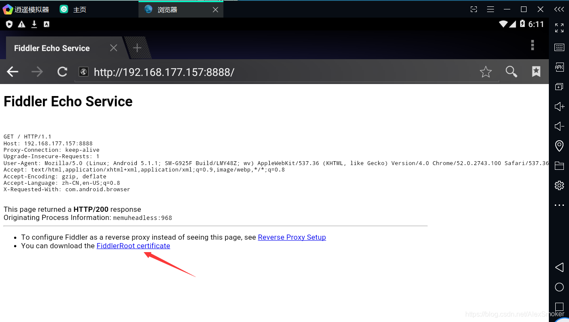Click the Upgrade-Insecure-Requests: 1 line

click(51, 156)
